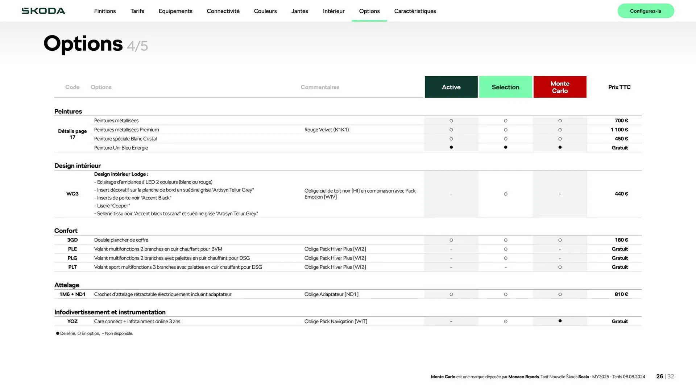Click the Active trim header
Viewport: 696px width, 391px height.
[451, 87]
